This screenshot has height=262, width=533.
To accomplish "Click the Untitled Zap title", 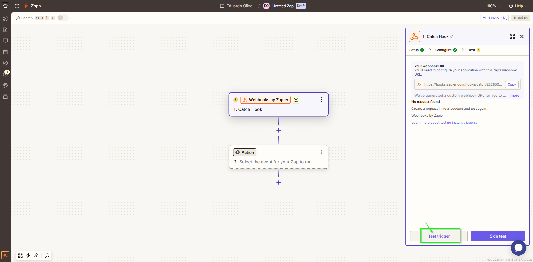I will (x=283, y=6).
